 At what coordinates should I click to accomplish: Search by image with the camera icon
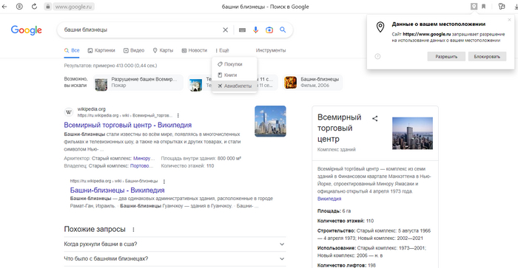pyautogui.click(x=269, y=30)
